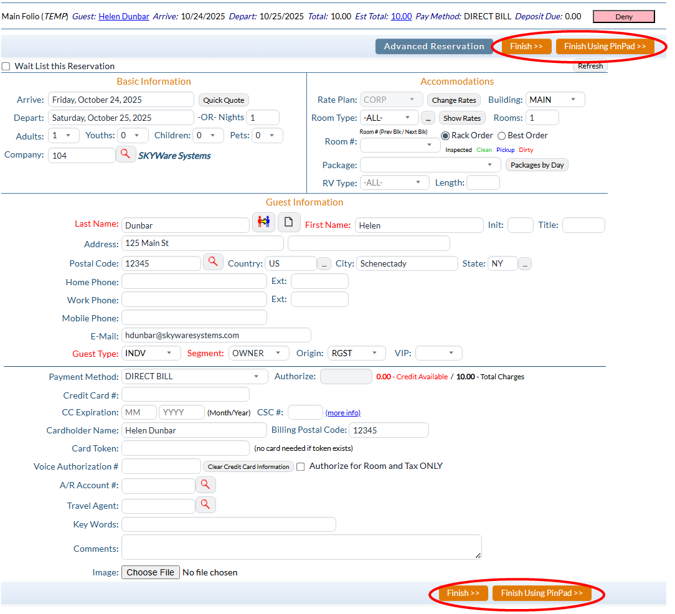675x614 pixels.
Task: Check Authorize for Room and Tax ONLY
Action: coord(301,466)
